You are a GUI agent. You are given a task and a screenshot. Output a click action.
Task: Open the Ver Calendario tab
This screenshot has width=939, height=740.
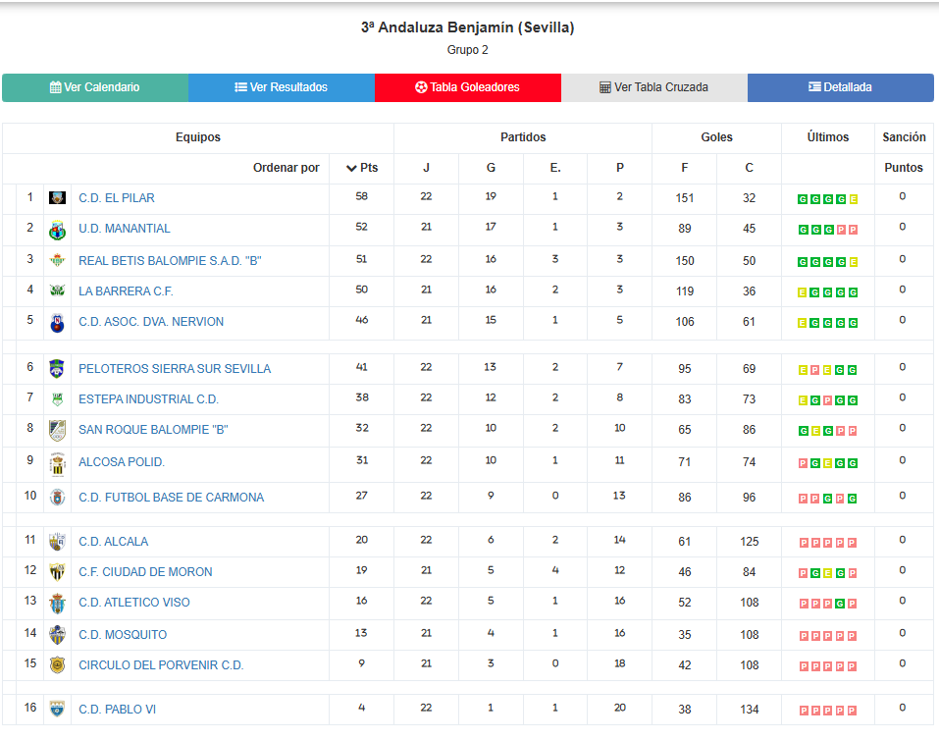point(95,87)
